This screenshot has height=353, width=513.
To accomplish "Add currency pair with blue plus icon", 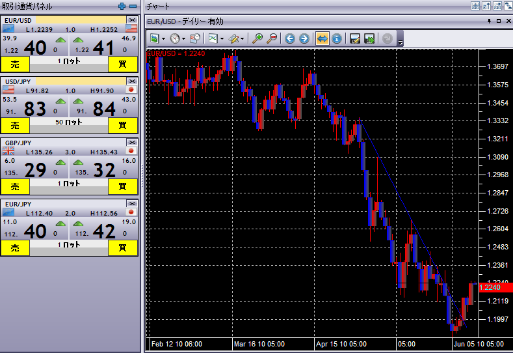I will [122, 6].
